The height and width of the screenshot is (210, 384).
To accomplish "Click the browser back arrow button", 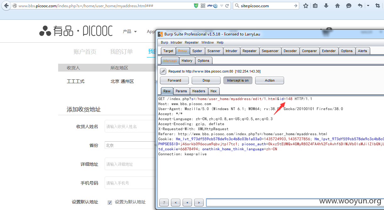I will (x=6, y=6).
